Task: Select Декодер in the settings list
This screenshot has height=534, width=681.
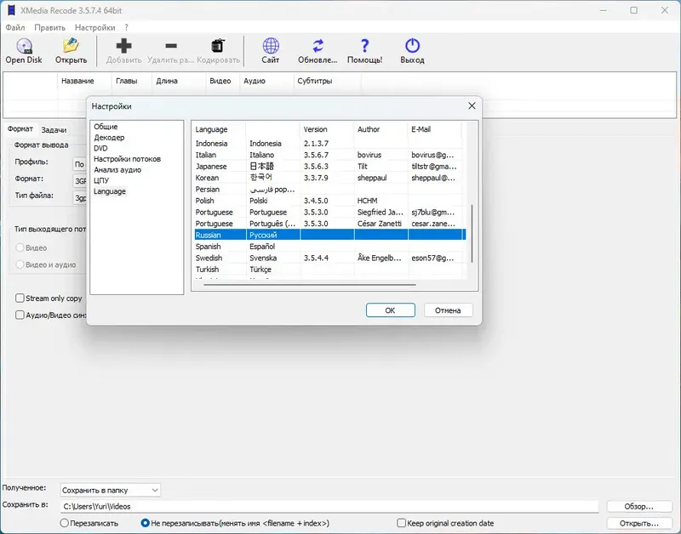Action: point(109,137)
